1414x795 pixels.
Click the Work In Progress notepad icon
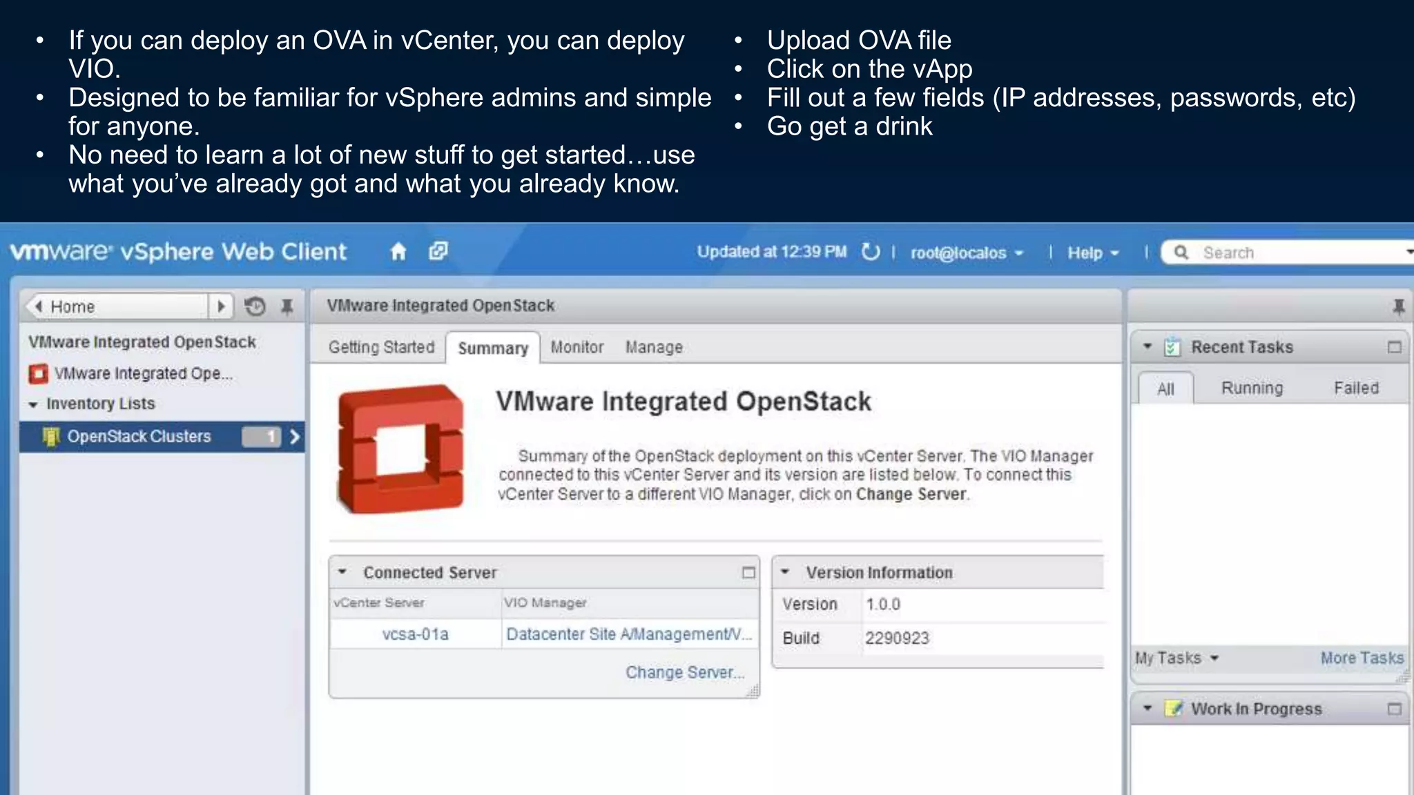tap(1173, 708)
